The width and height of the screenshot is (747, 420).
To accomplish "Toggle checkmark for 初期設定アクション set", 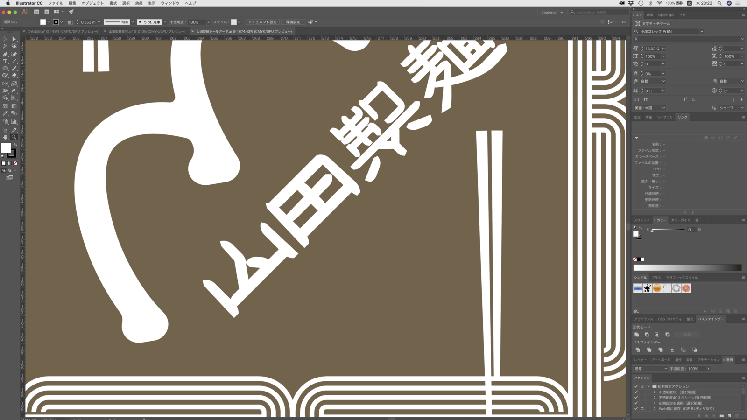I will pyautogui.click(x=636, y=386).
